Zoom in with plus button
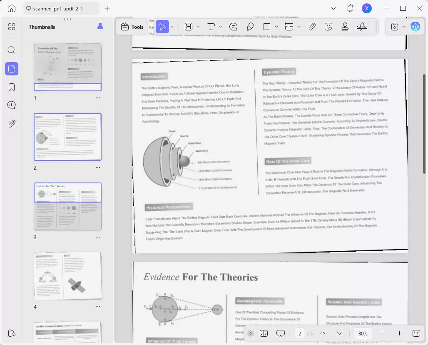 click(x=399, y=333)
